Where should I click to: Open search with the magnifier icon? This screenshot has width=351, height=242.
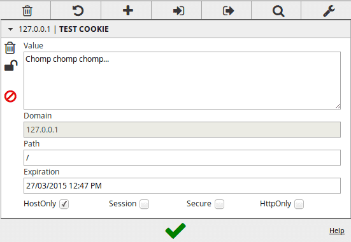278,11
